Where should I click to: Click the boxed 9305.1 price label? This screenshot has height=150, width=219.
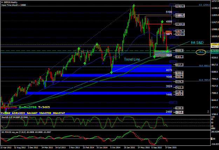pyautogui.click(x=179, y=57)
